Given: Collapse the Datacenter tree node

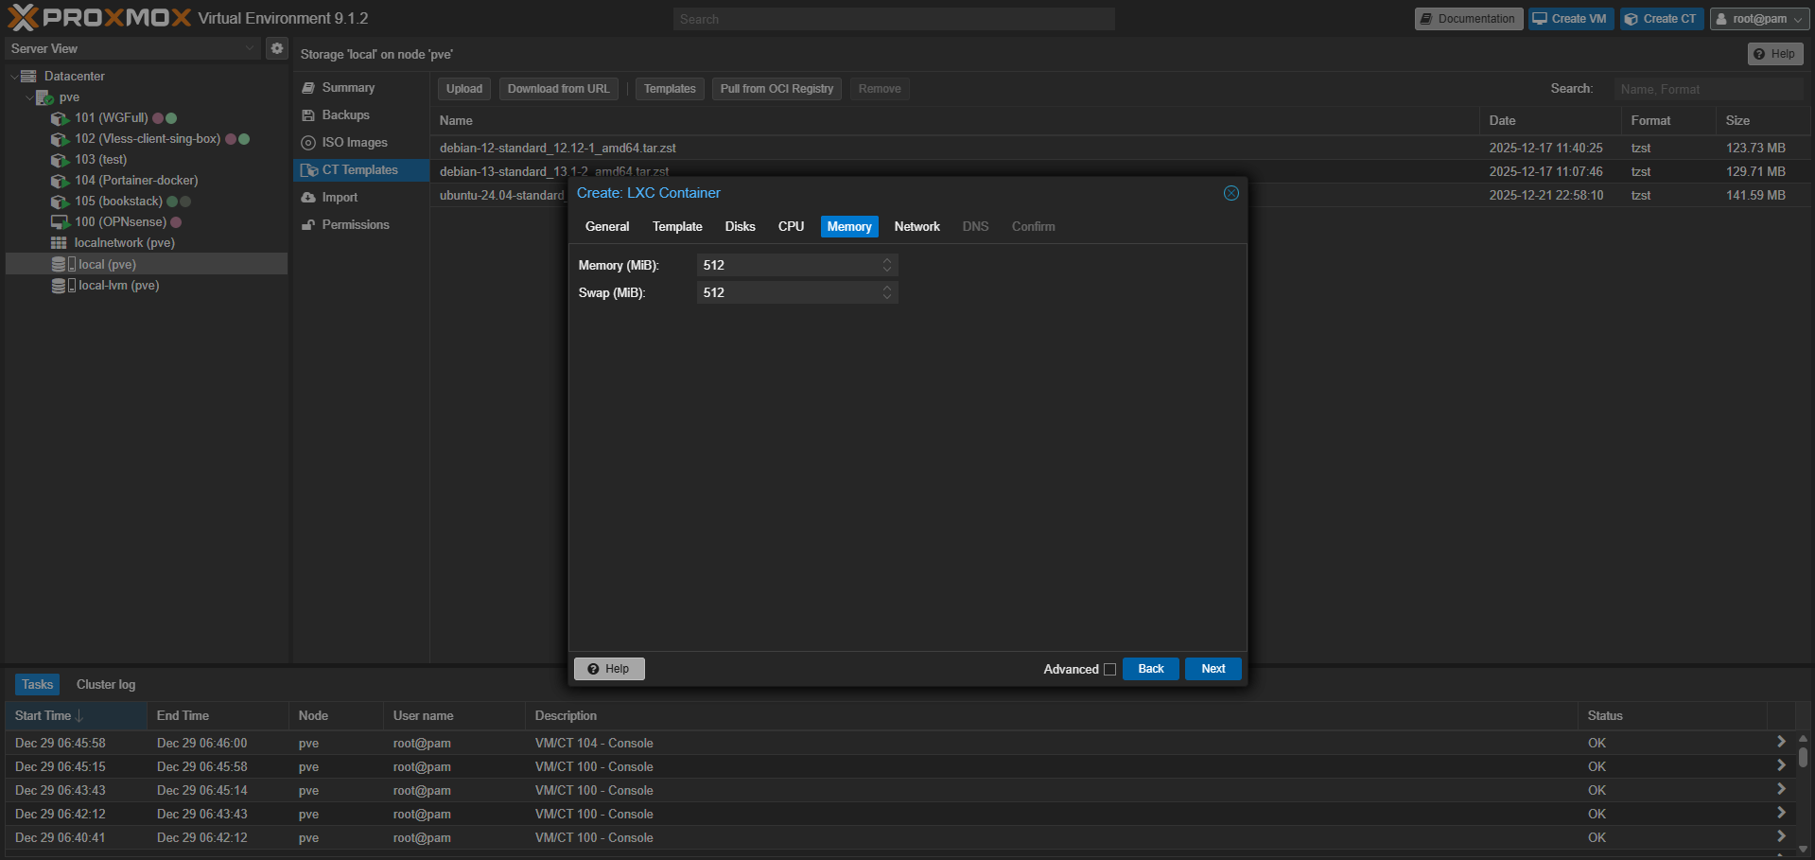Looking at the screenshot, I should [14, 77].
